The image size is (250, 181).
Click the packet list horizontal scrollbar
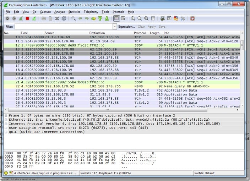pos(108,110)
